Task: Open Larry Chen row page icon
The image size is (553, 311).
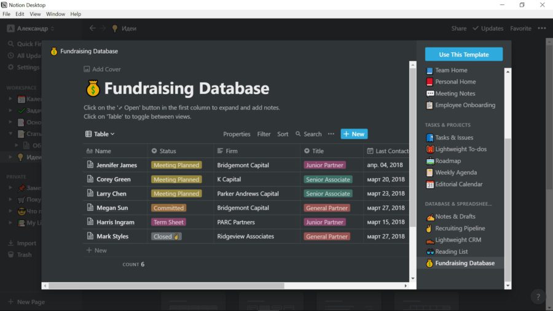Action: tap(90, 193)
